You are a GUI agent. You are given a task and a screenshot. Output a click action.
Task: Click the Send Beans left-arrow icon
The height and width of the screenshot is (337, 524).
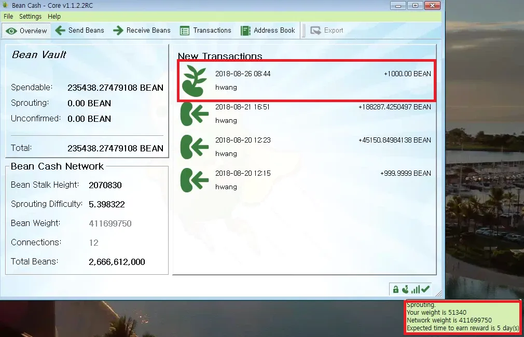[60, 31]
